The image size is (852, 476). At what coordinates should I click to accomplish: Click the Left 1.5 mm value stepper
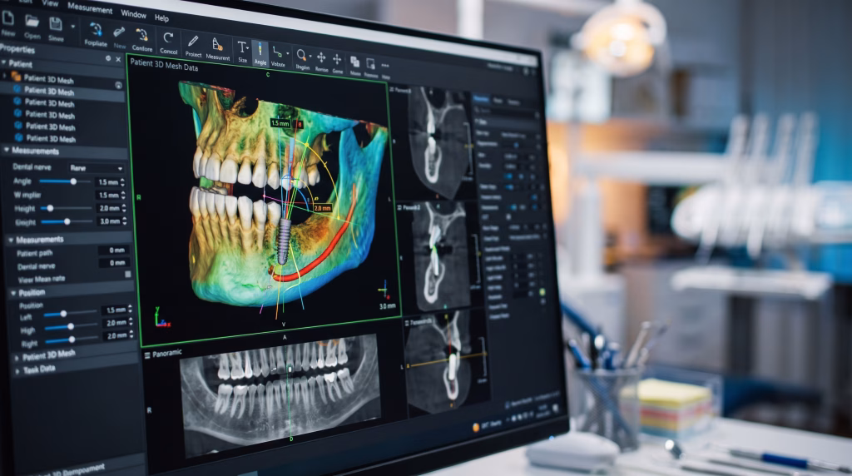click(x=131, y=310)
